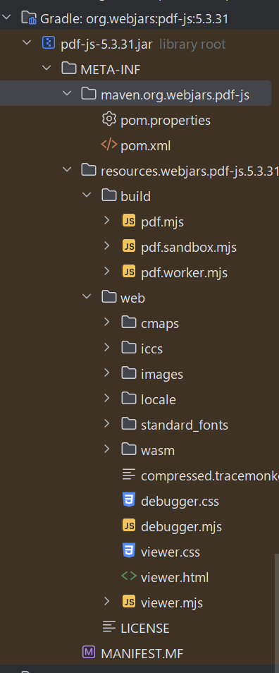
Task: Click the Gradle library icon
Action: pos(29,18)
